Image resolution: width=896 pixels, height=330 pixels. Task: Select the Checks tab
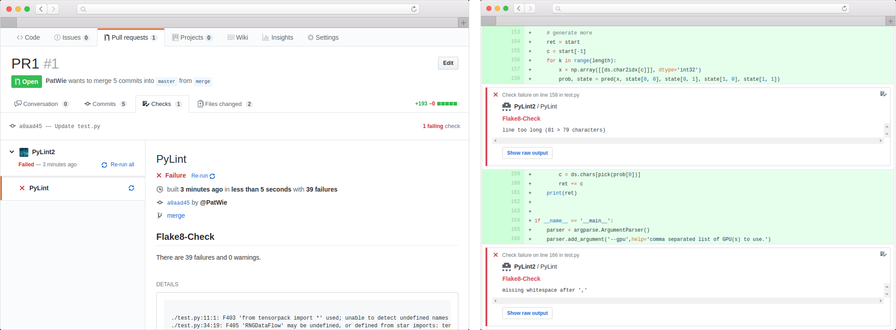tap(162, 104)
